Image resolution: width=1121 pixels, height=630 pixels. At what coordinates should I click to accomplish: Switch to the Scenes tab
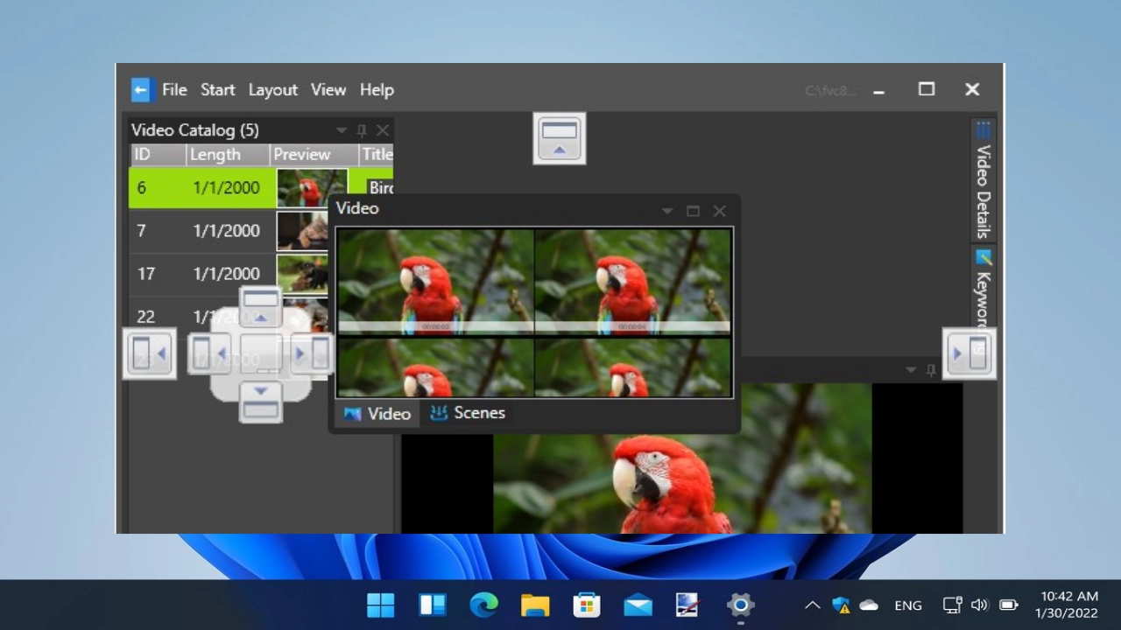pyautogui.click(x=468, y=413)
